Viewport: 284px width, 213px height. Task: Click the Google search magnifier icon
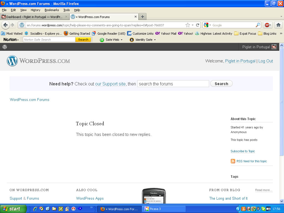pyautogui.click(x=258, y=25)
